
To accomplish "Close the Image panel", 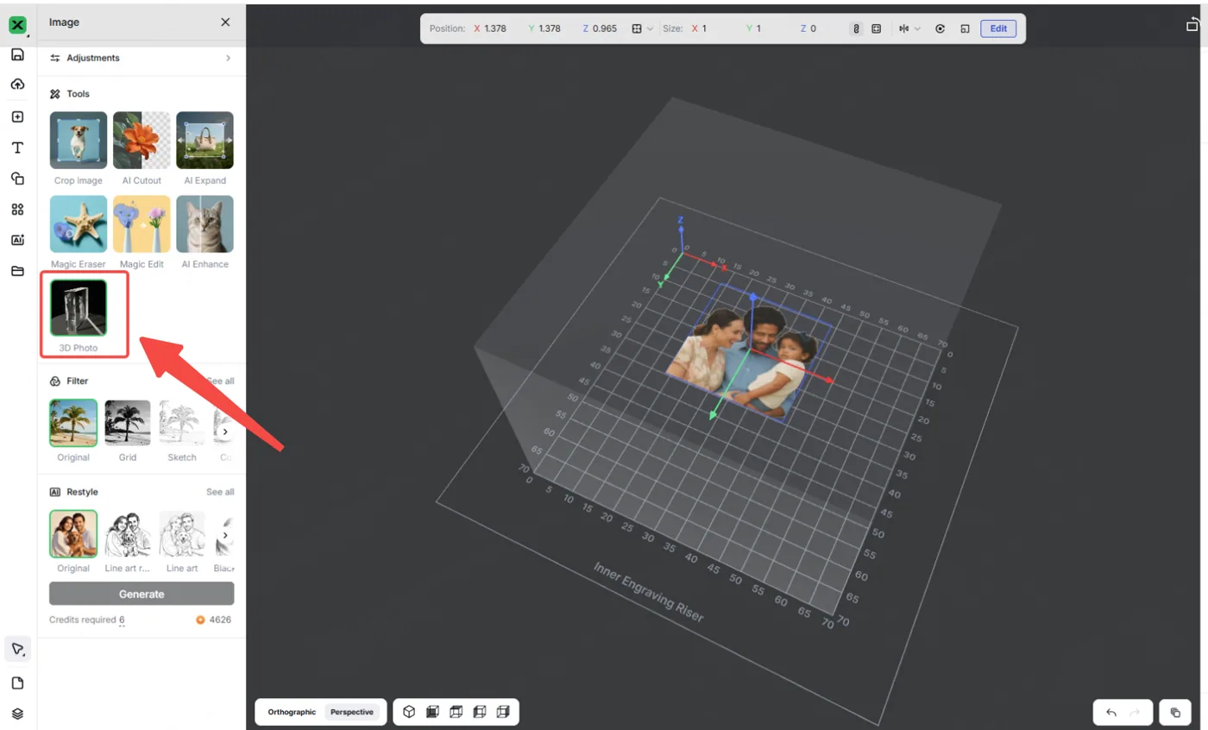I will pyautogui.click(x=225, y=22).
